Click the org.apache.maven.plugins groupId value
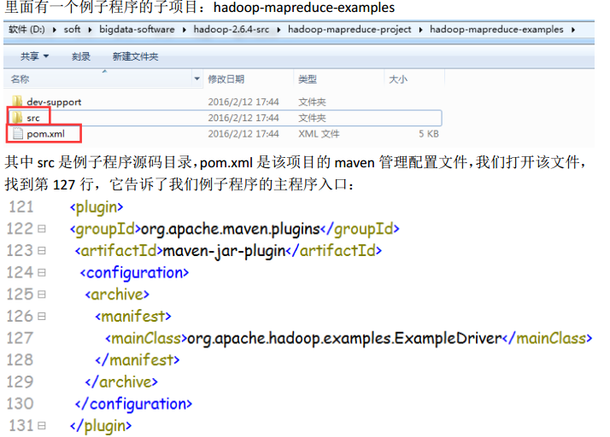The height and width of the screenshot is (437, 610). 231,229
